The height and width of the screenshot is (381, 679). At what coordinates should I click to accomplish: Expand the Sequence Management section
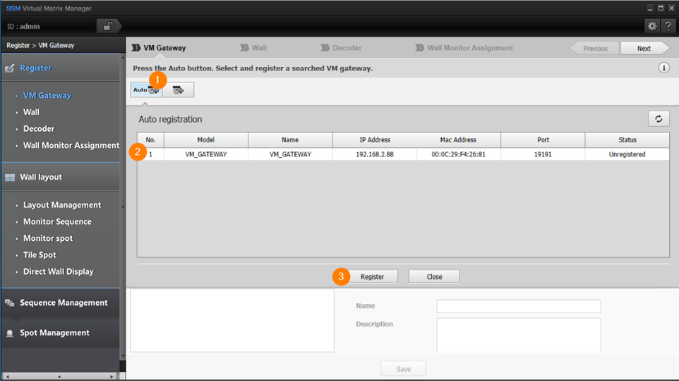[61, 303]
